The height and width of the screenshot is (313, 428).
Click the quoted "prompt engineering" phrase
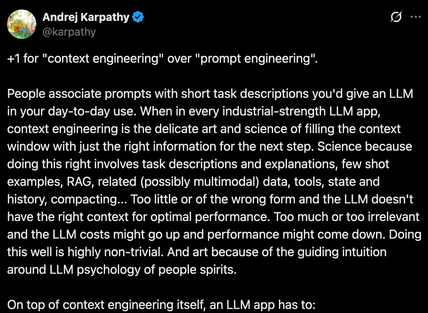[253, 59]
